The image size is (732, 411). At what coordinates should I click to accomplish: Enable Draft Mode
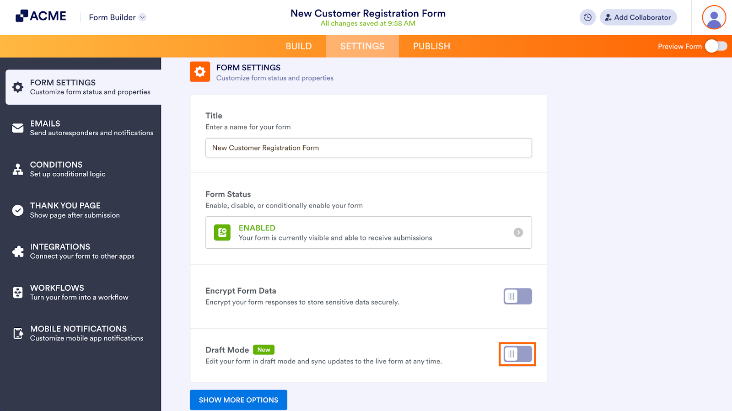tap(517, 354)
